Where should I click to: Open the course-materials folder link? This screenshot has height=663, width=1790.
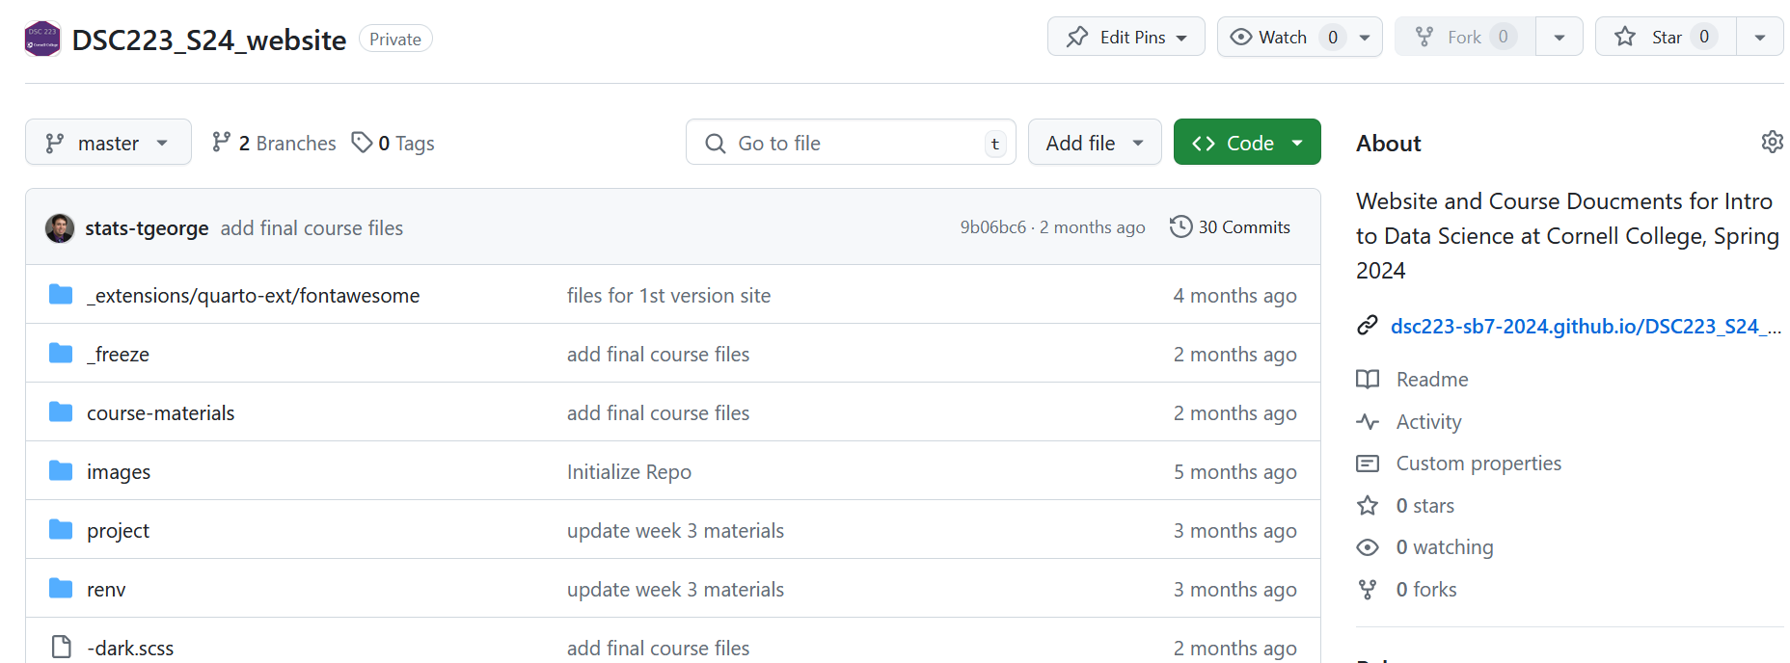[x=160, y=413]
